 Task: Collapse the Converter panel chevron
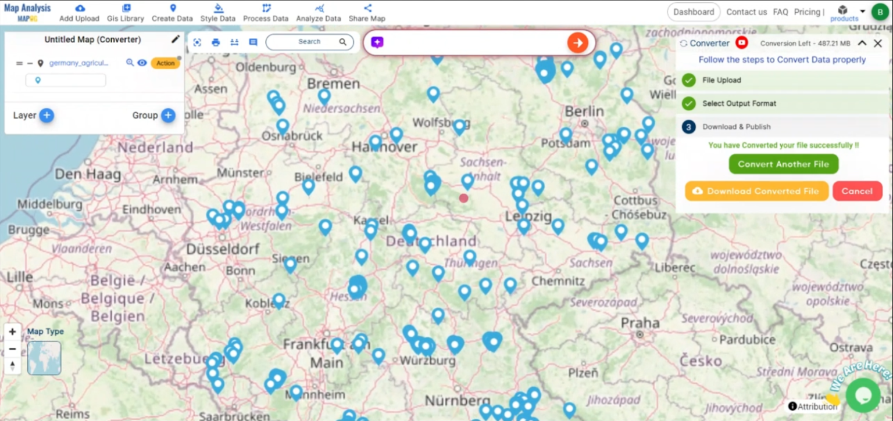(862, 43)
